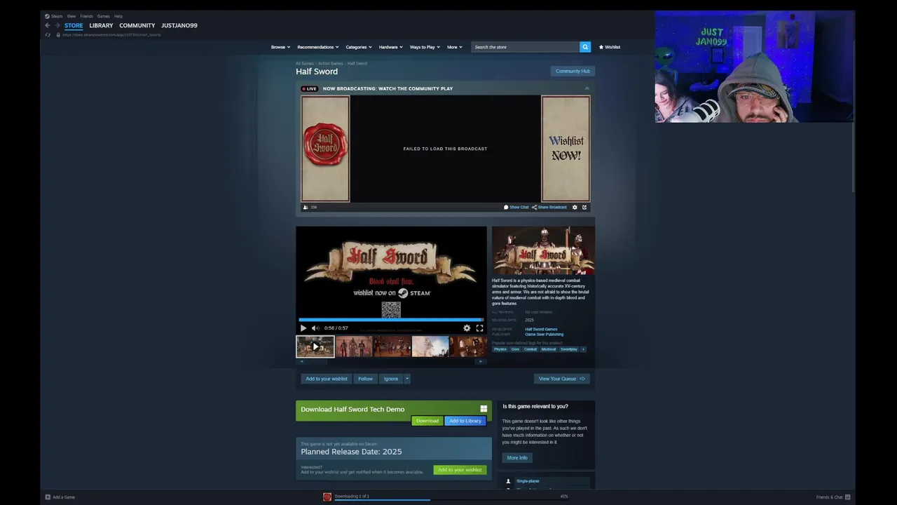Open the Steam menu
Image resolution: width=897 pixels, height=505 pixels.
54,16
